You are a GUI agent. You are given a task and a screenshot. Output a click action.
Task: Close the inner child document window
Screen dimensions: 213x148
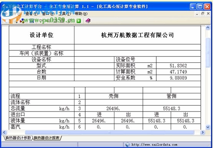tap(208, 13)
